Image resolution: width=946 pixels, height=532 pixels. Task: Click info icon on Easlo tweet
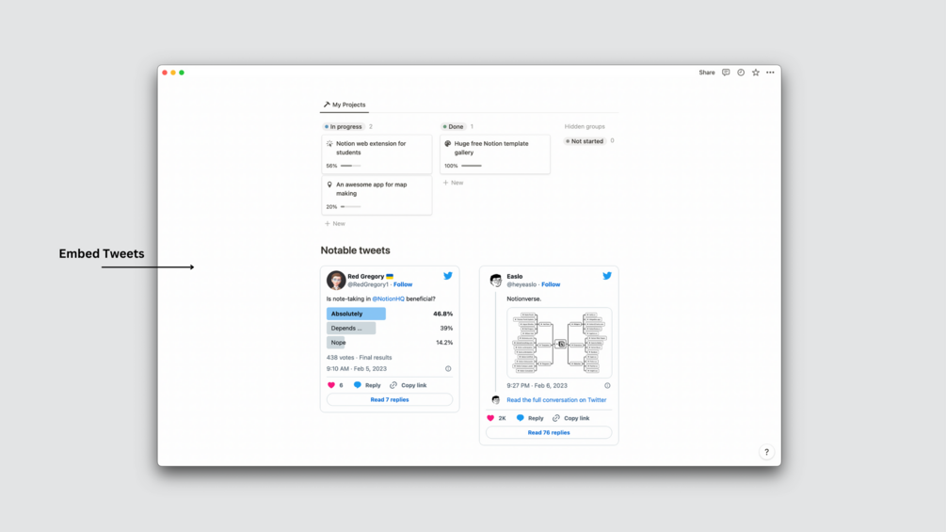(607, 385)
